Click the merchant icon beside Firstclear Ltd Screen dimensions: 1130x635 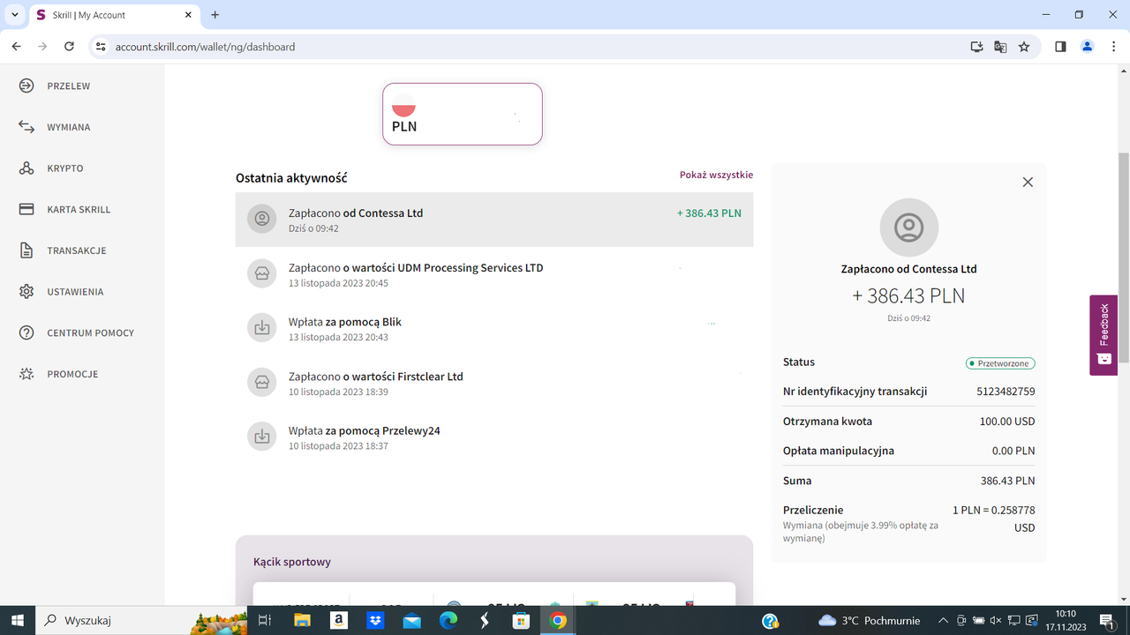[x=261, y=383]
